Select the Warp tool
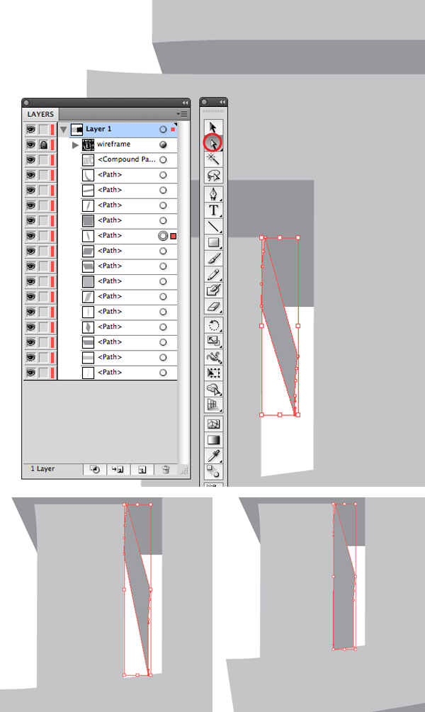Viewport: 425px width, 712px height. [x=213, y=357]
